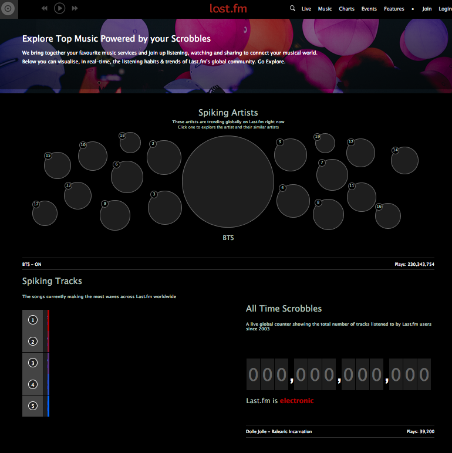Click the 'Spiking Artists' heading
Screen dimensions: 452x453
pyautogui.click(x=228, y=113)
